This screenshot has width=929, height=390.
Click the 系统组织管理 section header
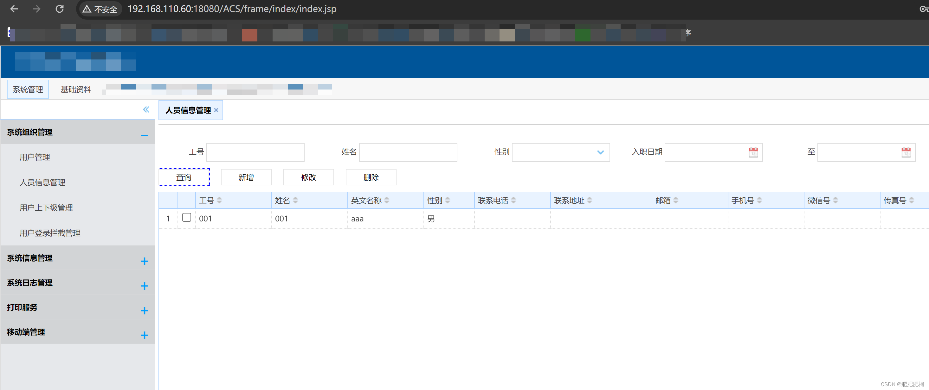[x=78, y=132]
